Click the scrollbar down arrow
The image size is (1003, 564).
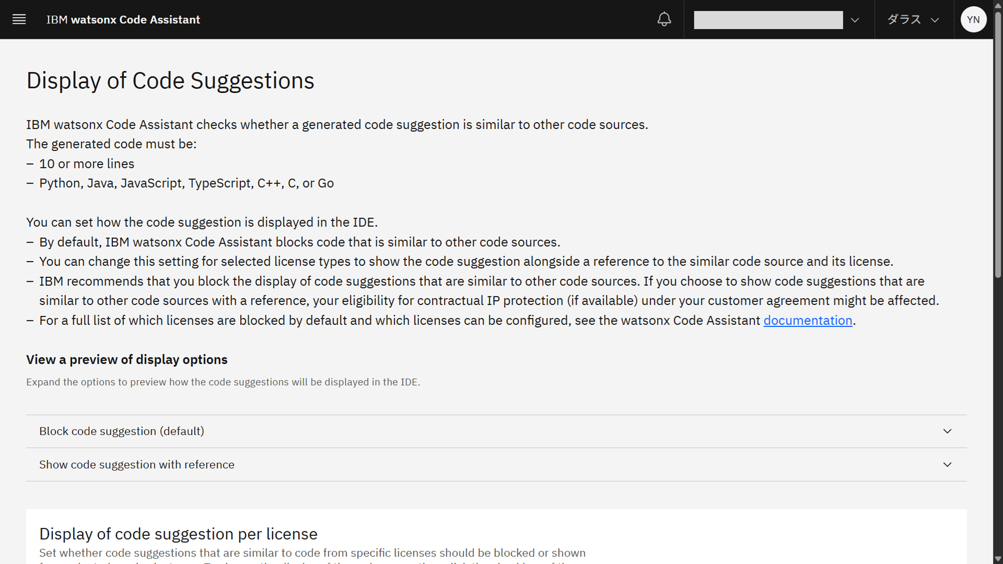(998, 558)
